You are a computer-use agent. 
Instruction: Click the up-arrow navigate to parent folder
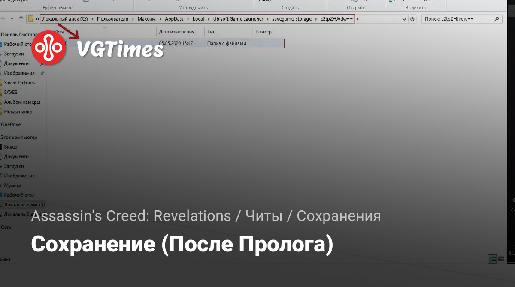pyautogui.click(x=21, y=19)
